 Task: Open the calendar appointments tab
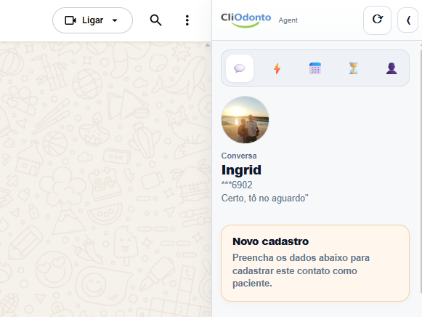315,68
